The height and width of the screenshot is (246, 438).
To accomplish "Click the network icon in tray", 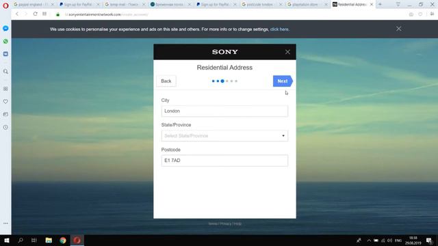I will [x=383, y=241].
